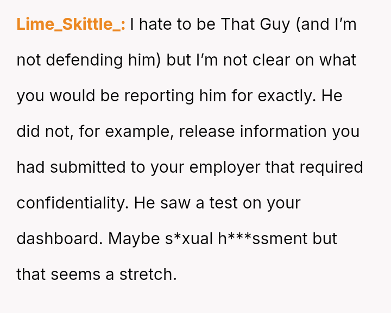Click the word "stretch" at the comment end

tap(149, 275)
